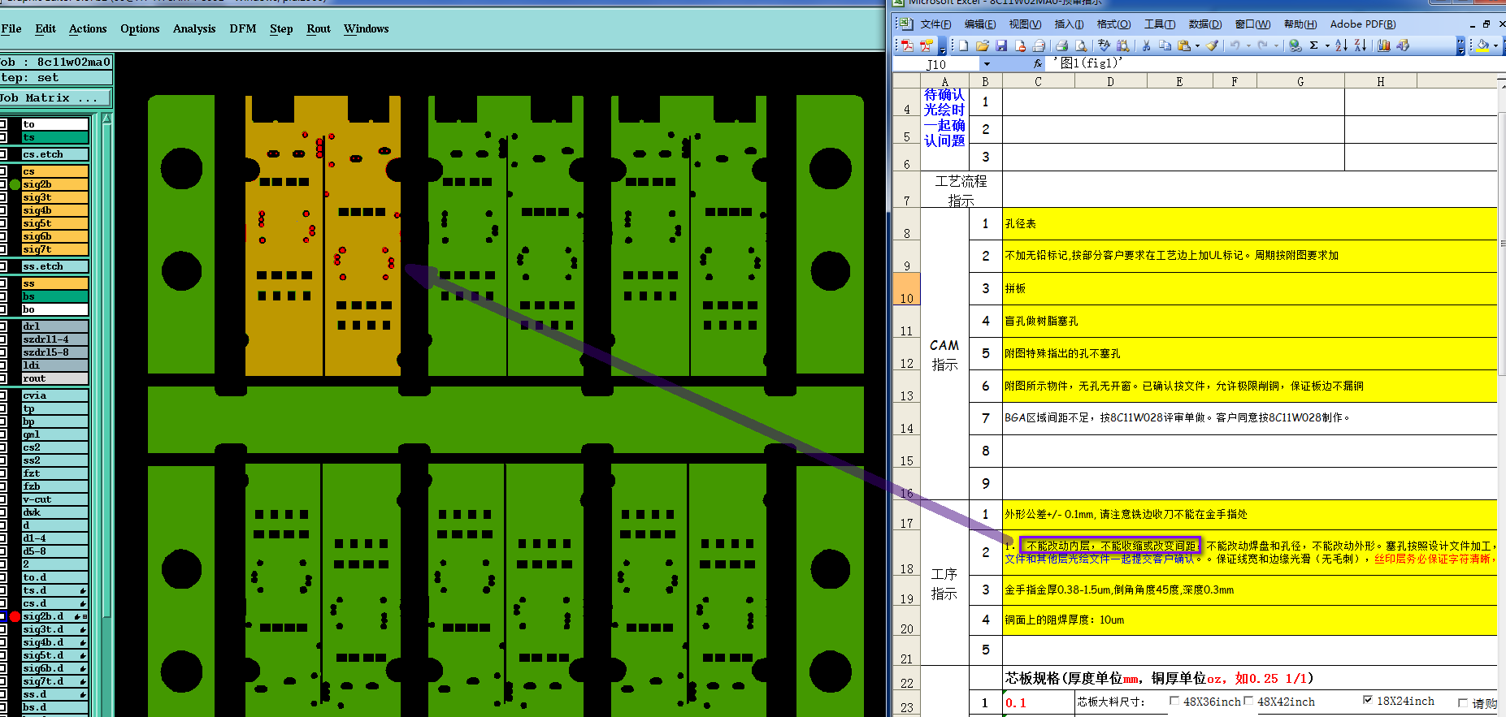Check the 48X36inch checkbox in Excel
This screenshot has width=1506, height=717.
click(1174, 701)
